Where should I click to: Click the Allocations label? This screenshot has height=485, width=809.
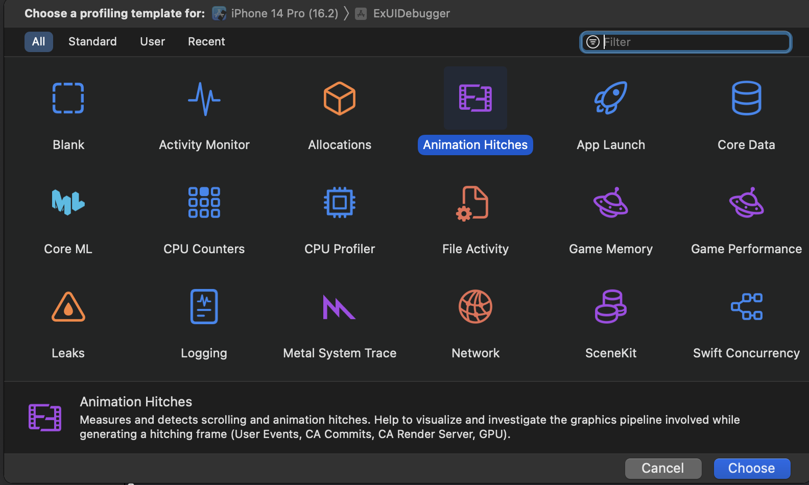click(x=340, y=145)
